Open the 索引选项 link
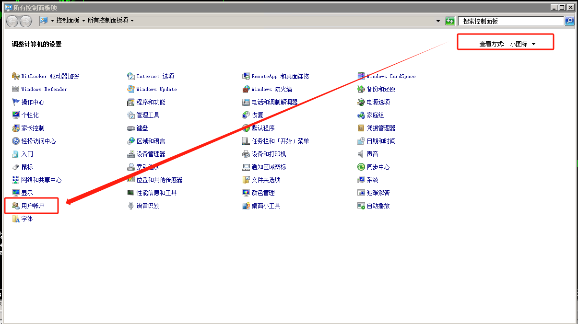Viewport: 578px width, 324px height. (148, 167)
